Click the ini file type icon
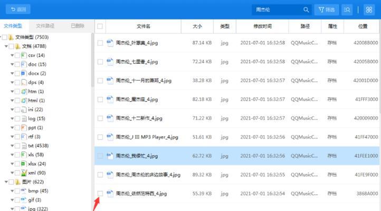 [x=24, y=110]
